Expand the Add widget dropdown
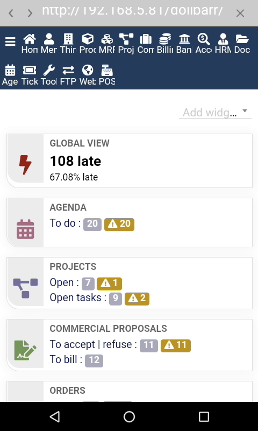 pos(215,113)
